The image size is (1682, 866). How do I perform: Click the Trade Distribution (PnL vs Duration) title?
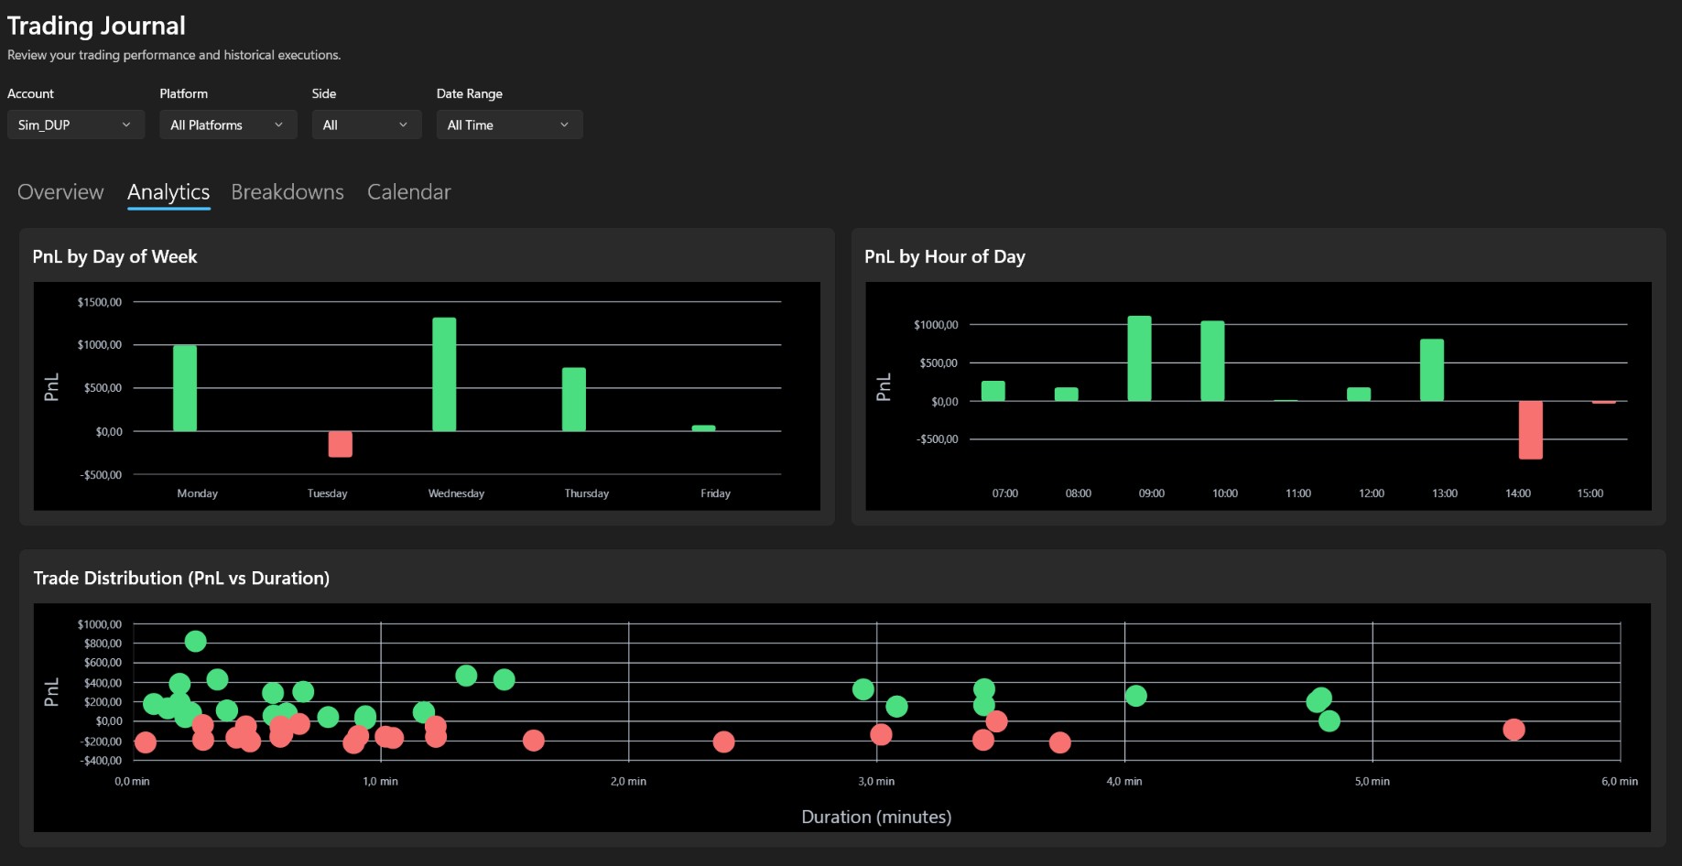181,579
